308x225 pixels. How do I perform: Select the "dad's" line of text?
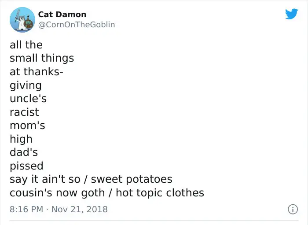click(x=24, y=152)
